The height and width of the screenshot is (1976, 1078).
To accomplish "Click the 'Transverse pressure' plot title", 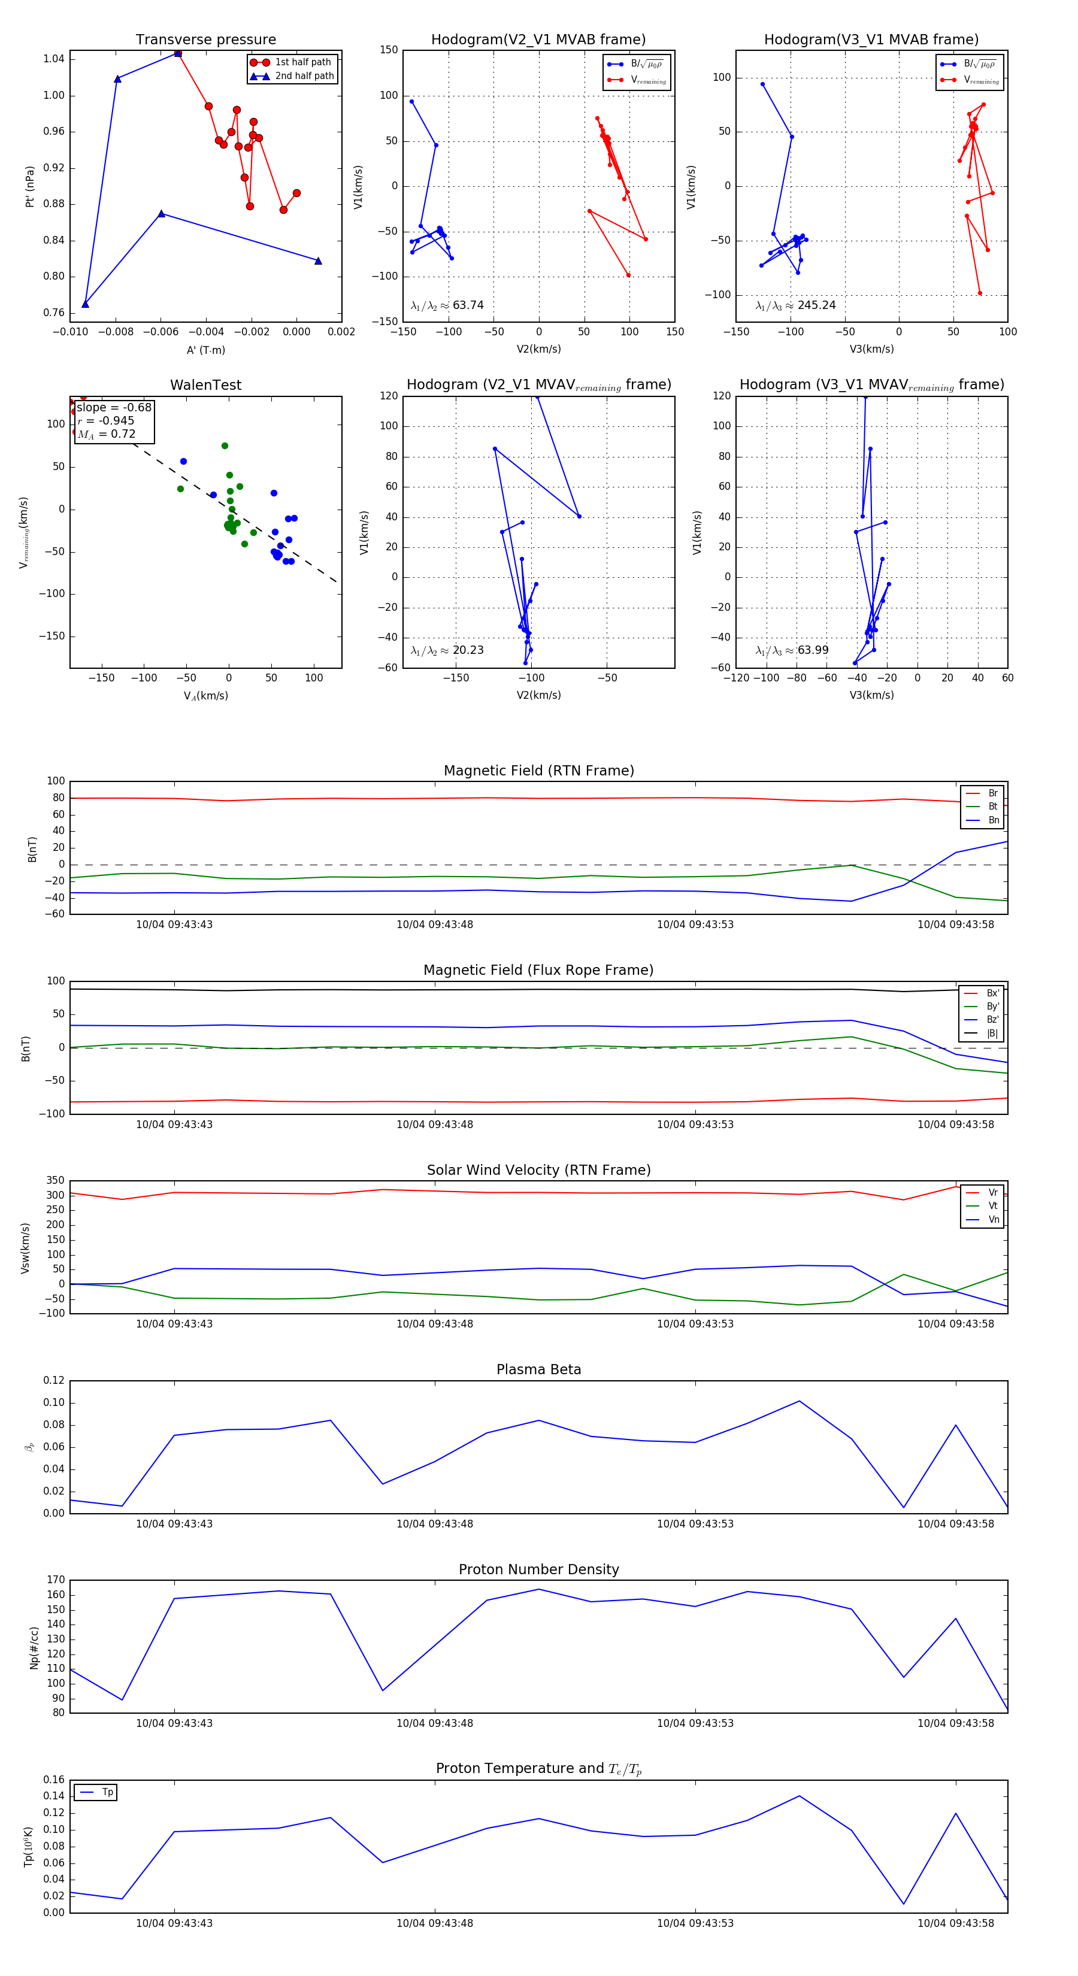I will [205, 40].
